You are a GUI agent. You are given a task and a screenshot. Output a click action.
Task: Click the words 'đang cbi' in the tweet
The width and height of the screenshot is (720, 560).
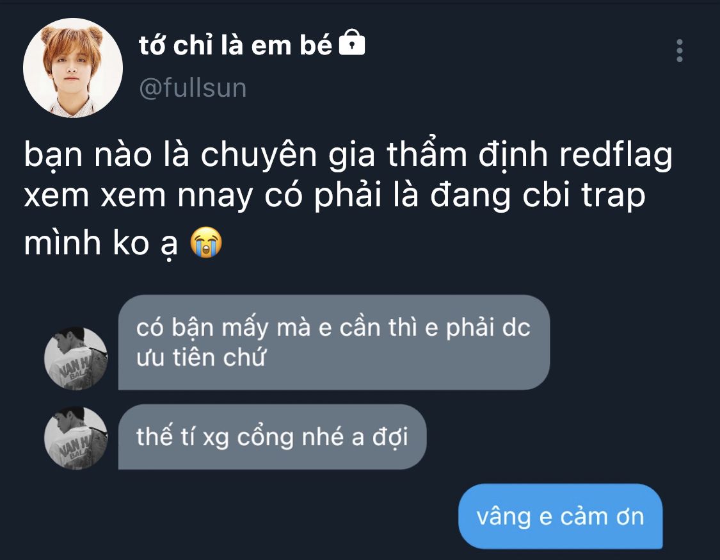[500, 196]
